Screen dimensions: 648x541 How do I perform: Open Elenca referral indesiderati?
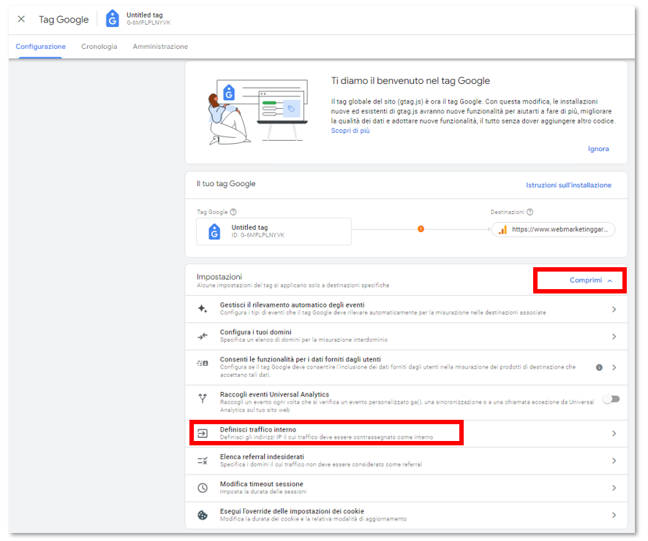coord(406,461)
